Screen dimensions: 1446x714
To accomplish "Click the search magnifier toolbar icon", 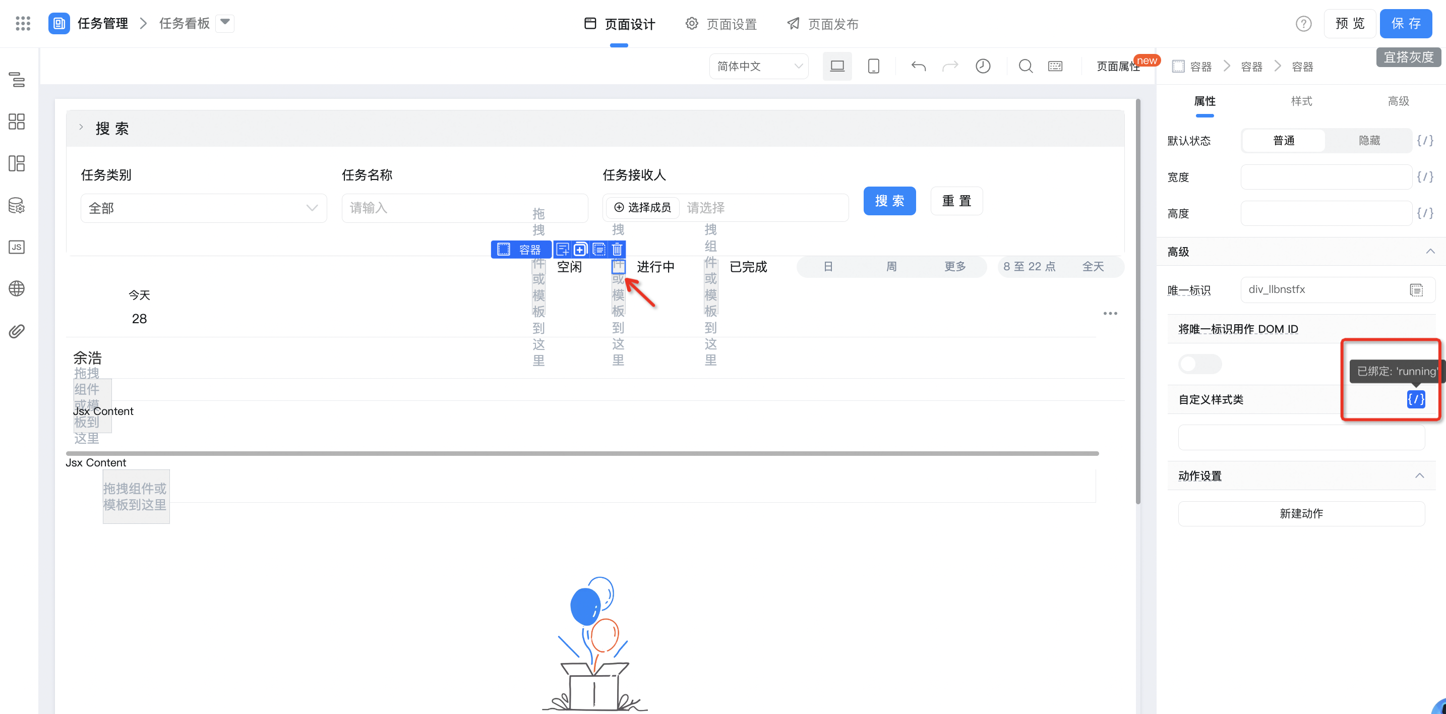I will (1026, 66).
